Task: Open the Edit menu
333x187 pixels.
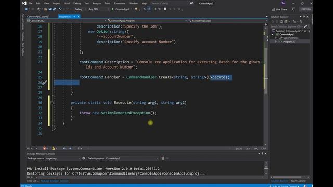Action: [38, 4]
